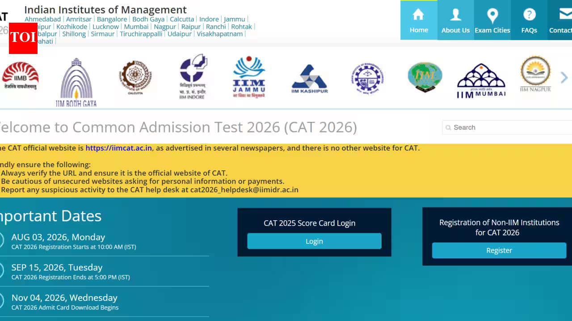The image size is (572, 321).
Task: Click the cat2026_helpdesk@iimidr.ac.in email address
Action: point(244,190)
